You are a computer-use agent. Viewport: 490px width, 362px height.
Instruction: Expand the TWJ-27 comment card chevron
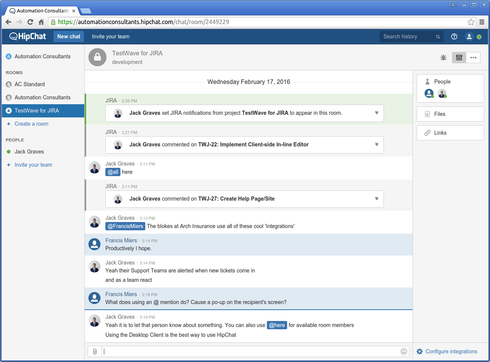coord(376,199)
